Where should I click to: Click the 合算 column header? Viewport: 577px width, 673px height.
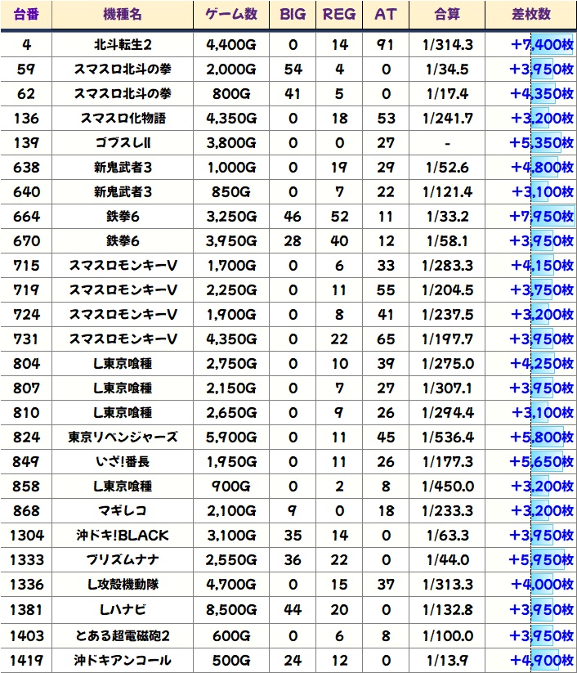click(x=449, y=15)
